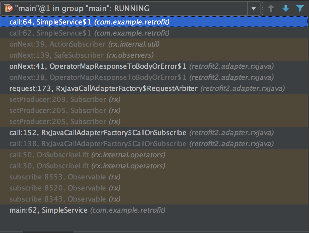Click the combo box showing main thread RUNNING
The height and width of the screenshot is (233, 309).
pyautogui.click(x=131, y=8)
